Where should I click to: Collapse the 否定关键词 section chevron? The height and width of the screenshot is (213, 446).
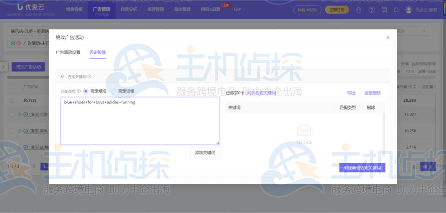[x=62, y=76]
